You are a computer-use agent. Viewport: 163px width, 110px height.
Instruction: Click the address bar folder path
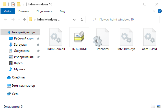pyautogui.click(x=49, y=19)
